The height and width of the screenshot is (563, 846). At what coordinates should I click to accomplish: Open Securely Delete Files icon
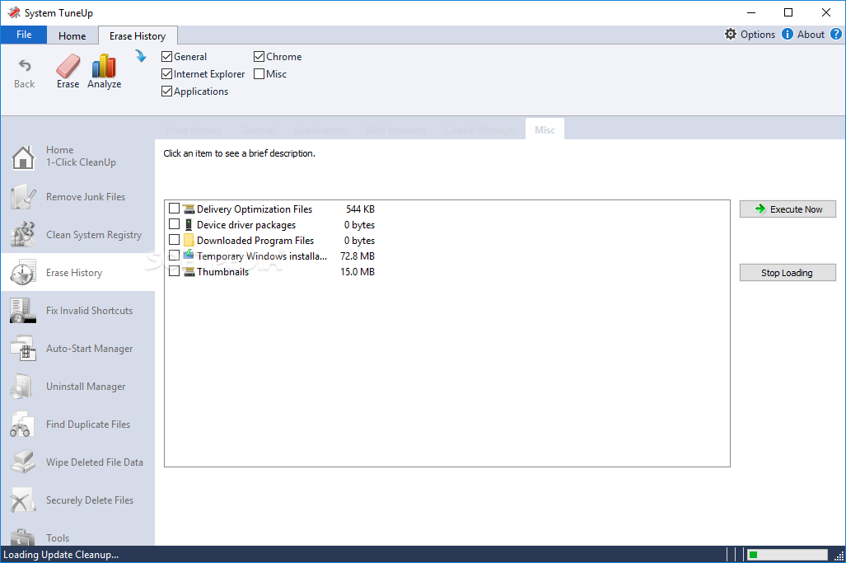click(23, 500)
